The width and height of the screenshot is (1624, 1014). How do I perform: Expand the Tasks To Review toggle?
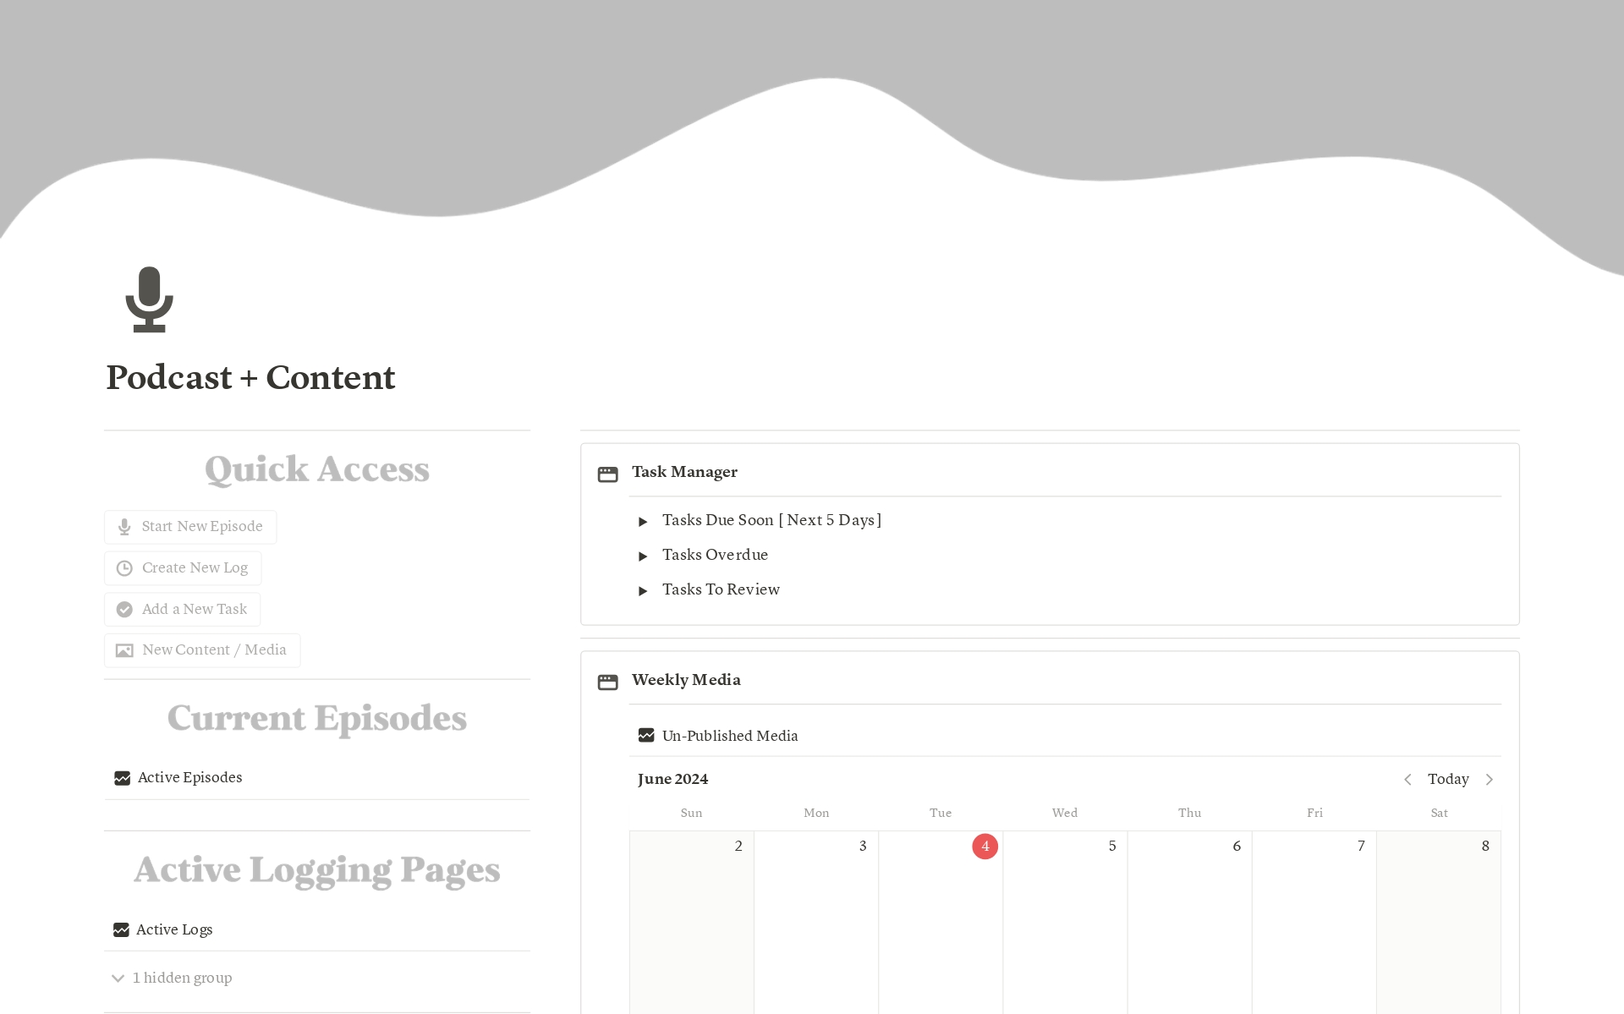643,591
